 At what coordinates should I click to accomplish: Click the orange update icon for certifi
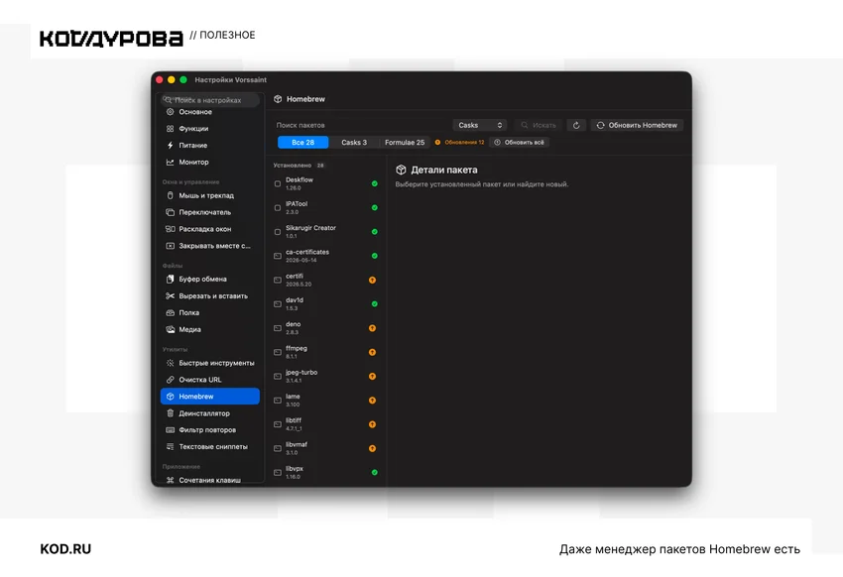(372, 280)
